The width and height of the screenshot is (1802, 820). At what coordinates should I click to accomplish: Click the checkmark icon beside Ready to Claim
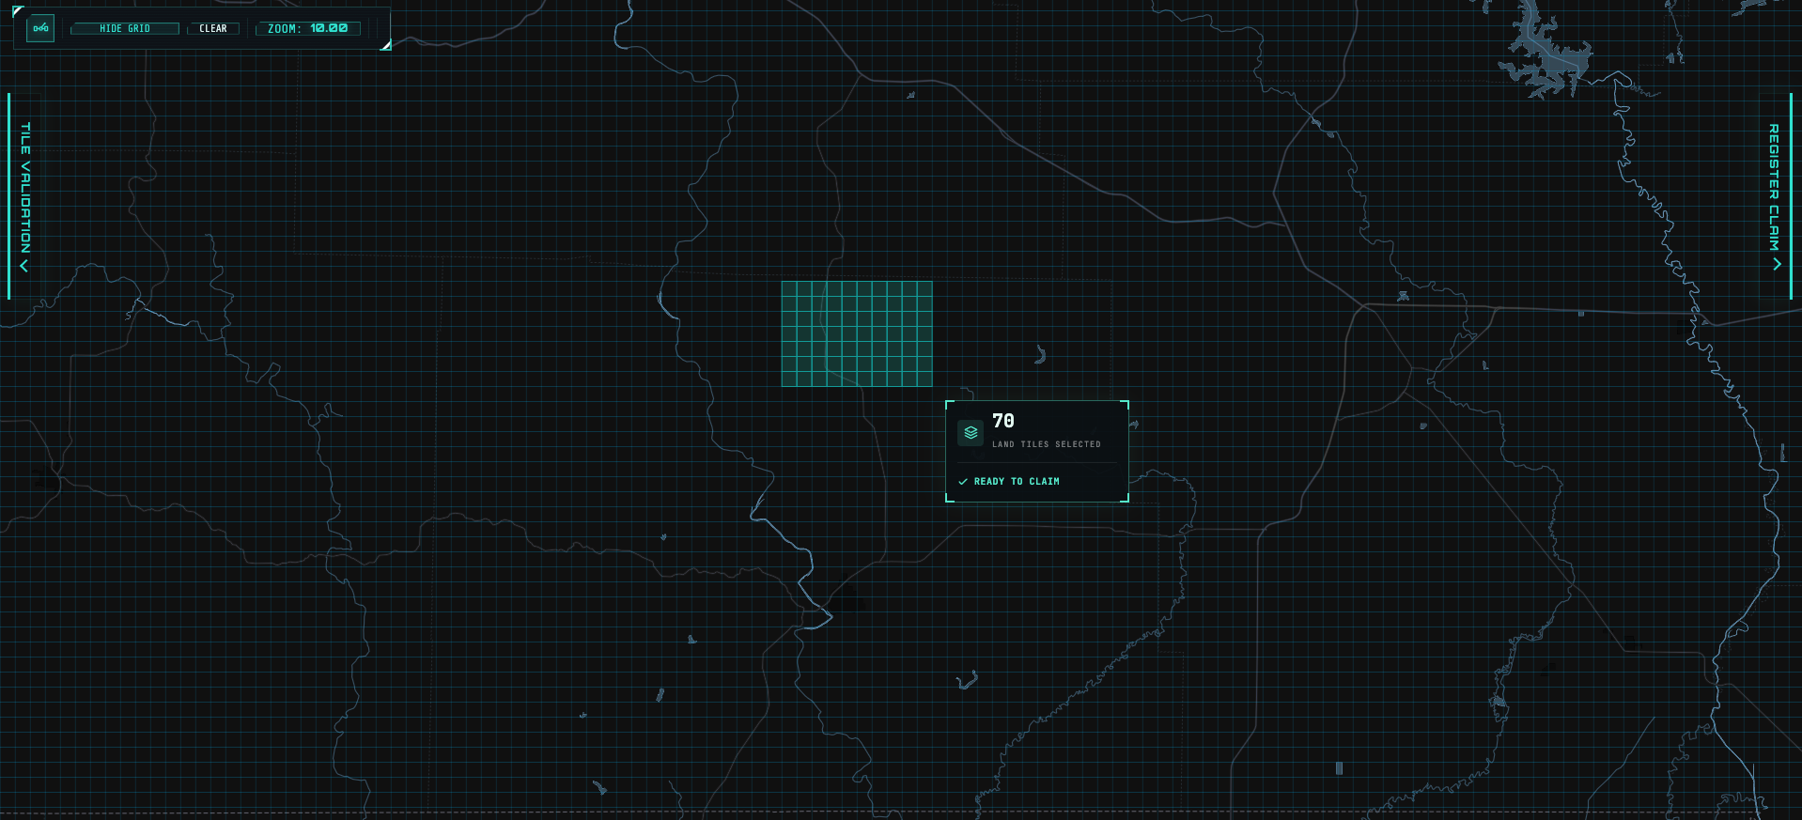click(962, 482)
